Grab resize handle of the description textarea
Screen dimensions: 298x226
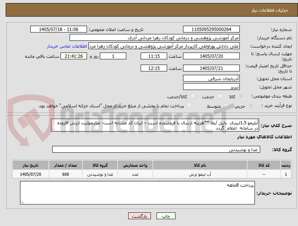click(x=53, y=129)
